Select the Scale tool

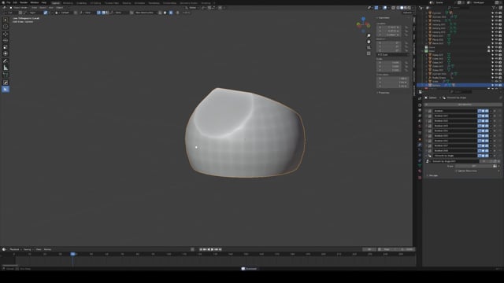[6, 47]
